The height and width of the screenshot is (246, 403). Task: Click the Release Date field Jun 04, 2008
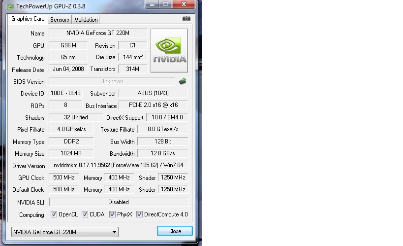(x=68, y=69)
